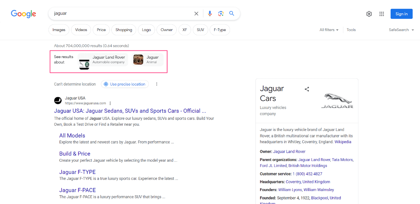Click the Jaguar Animal label in See results about
This screenshot has height=204, width=420.
coord(152,59)
